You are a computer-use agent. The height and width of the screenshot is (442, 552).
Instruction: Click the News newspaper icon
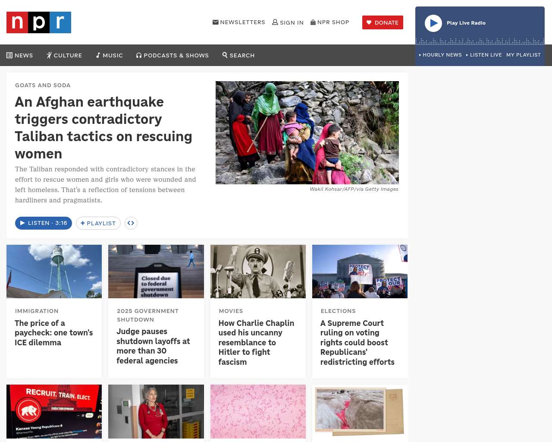tap(9, 55)
